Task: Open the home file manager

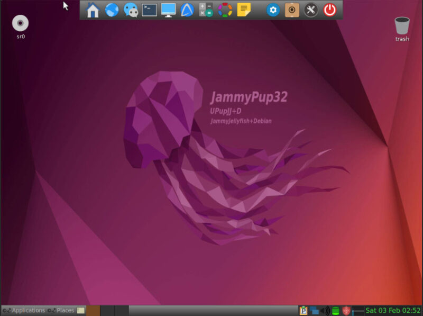Action: click(x=93, y=10)
